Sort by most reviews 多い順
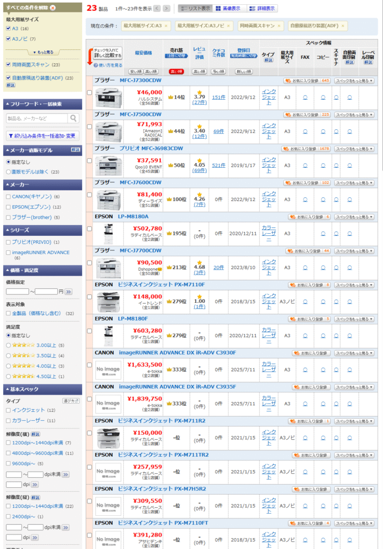This screenshot has height=549, width=383. 219,72
